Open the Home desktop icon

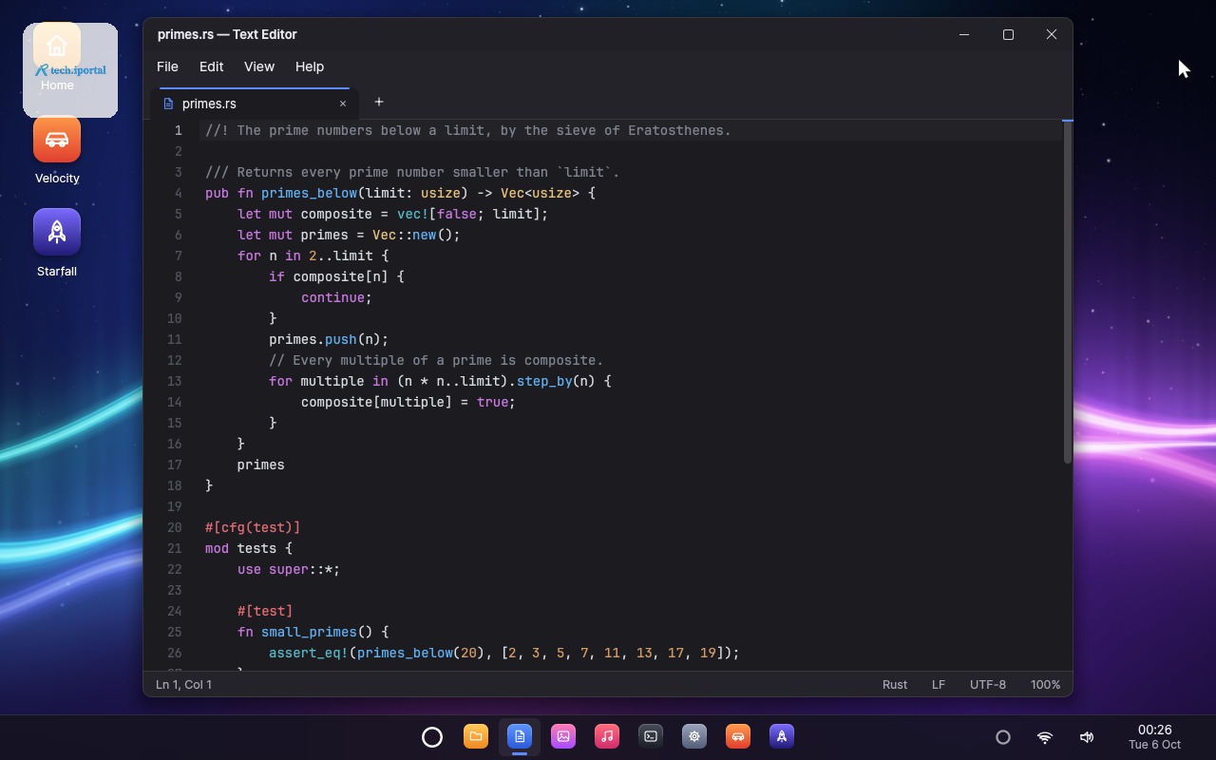coord(57,59)
